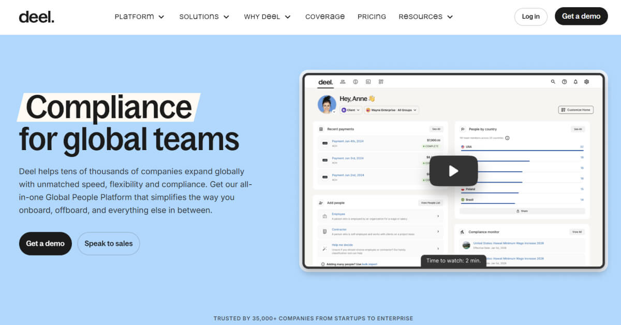This screenshot has height=325, width=621.
Task: Click the help question-mark icon in dashboard preview
Action: pyautogui.click(x=564, y=82)
